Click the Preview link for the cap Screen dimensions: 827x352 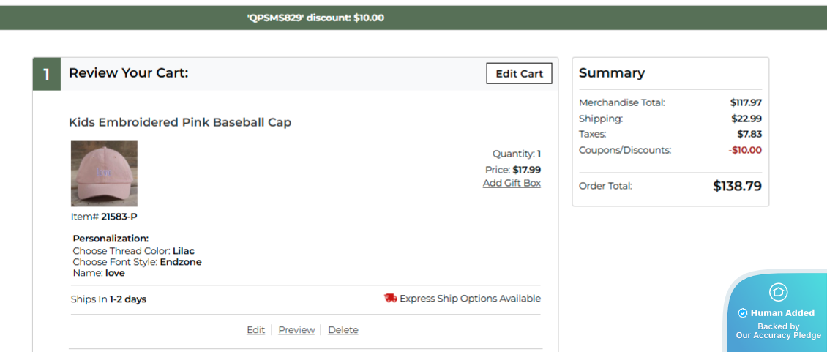tap(296, 330)
